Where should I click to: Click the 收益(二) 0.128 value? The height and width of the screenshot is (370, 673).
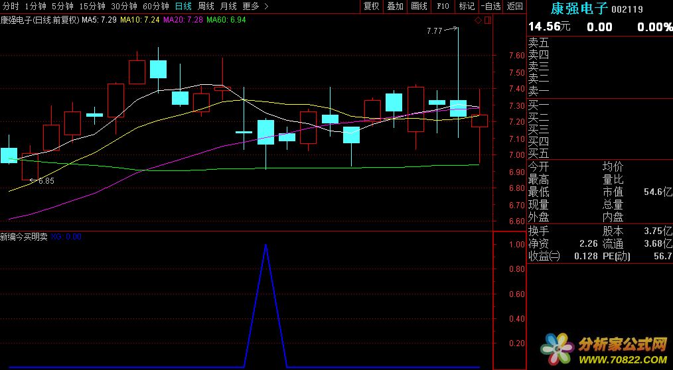click(x=586, y=257)
